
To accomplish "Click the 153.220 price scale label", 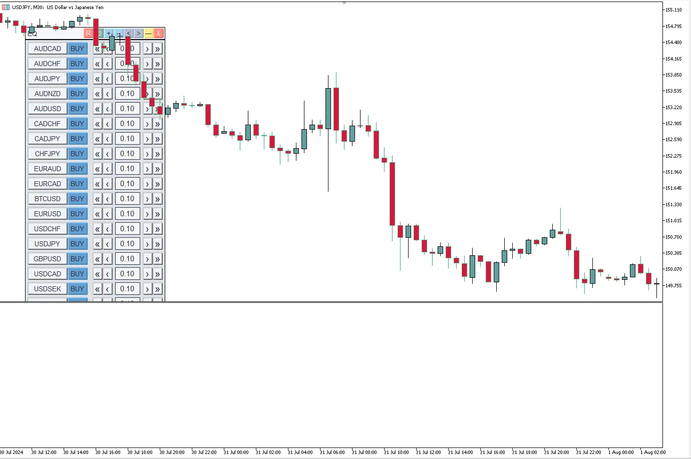I will (x=673, y=107).
